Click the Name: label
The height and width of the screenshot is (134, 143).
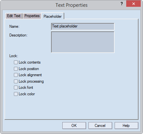pyautogui.click(x=14, y=26)
